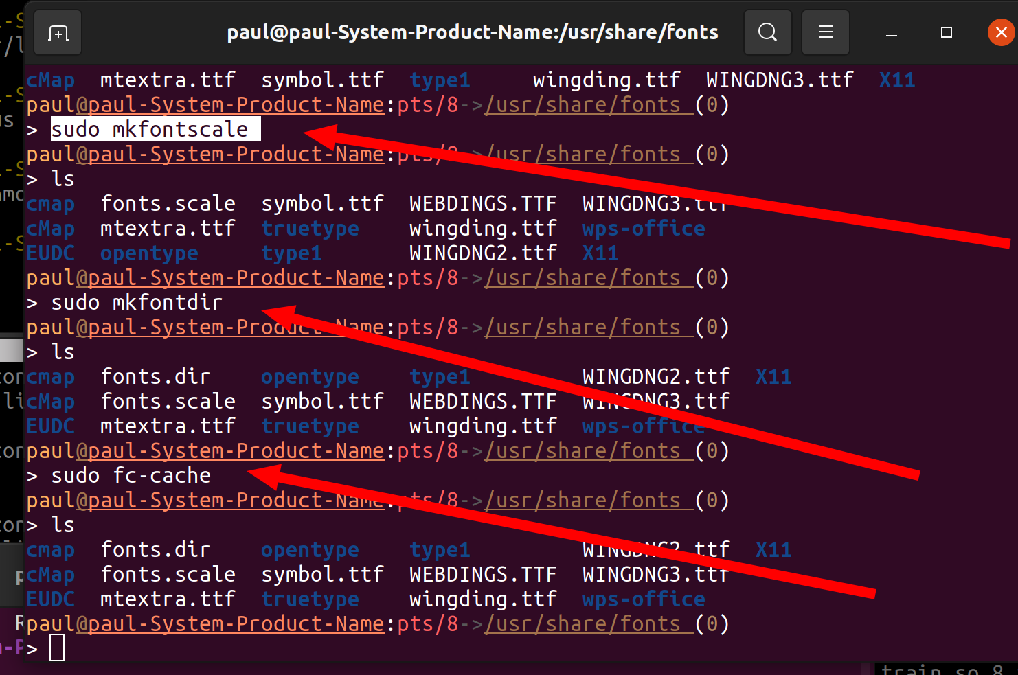Maximize the terminal window
Image resolution: width=1018 pixels, height=675 pixels.
pos(947,32)
